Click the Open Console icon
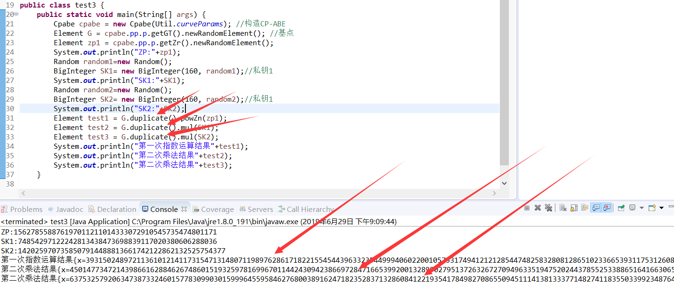 point(652,208)
